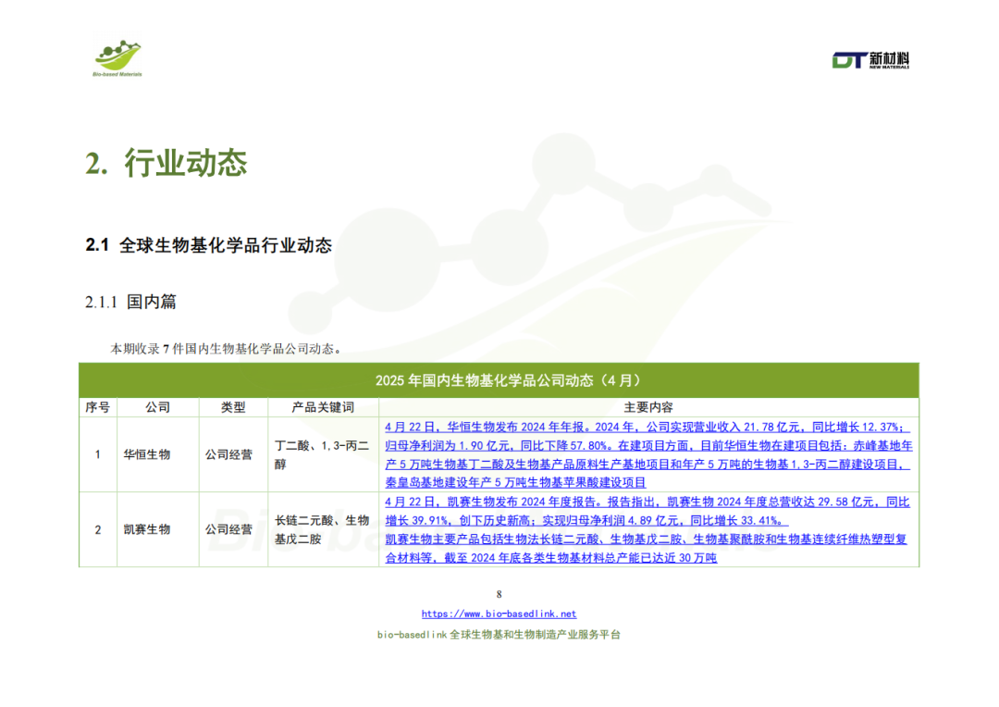Click table title 2025年国内生物基化学品公司动态（4月）
Viewport: 999px width, 707px height.
coord(509,380)
